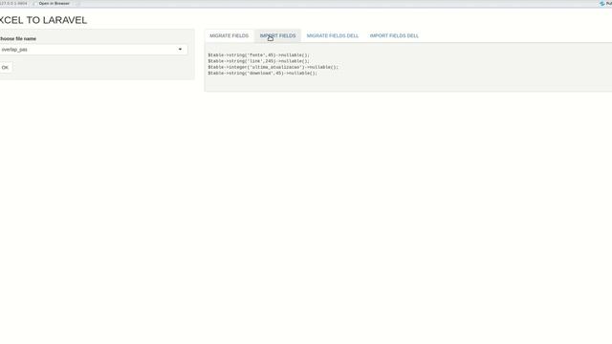This screenshot has height=344, width=612.
Task: Open the MIGRATE FIELDS DELL tab
Action: tap(333, 36)
